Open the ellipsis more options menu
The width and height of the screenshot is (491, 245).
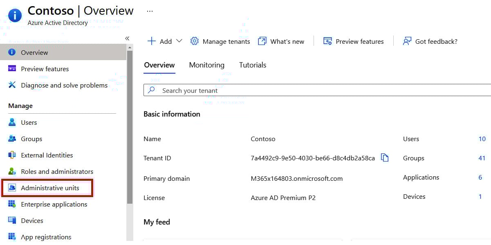click(150, 11)
